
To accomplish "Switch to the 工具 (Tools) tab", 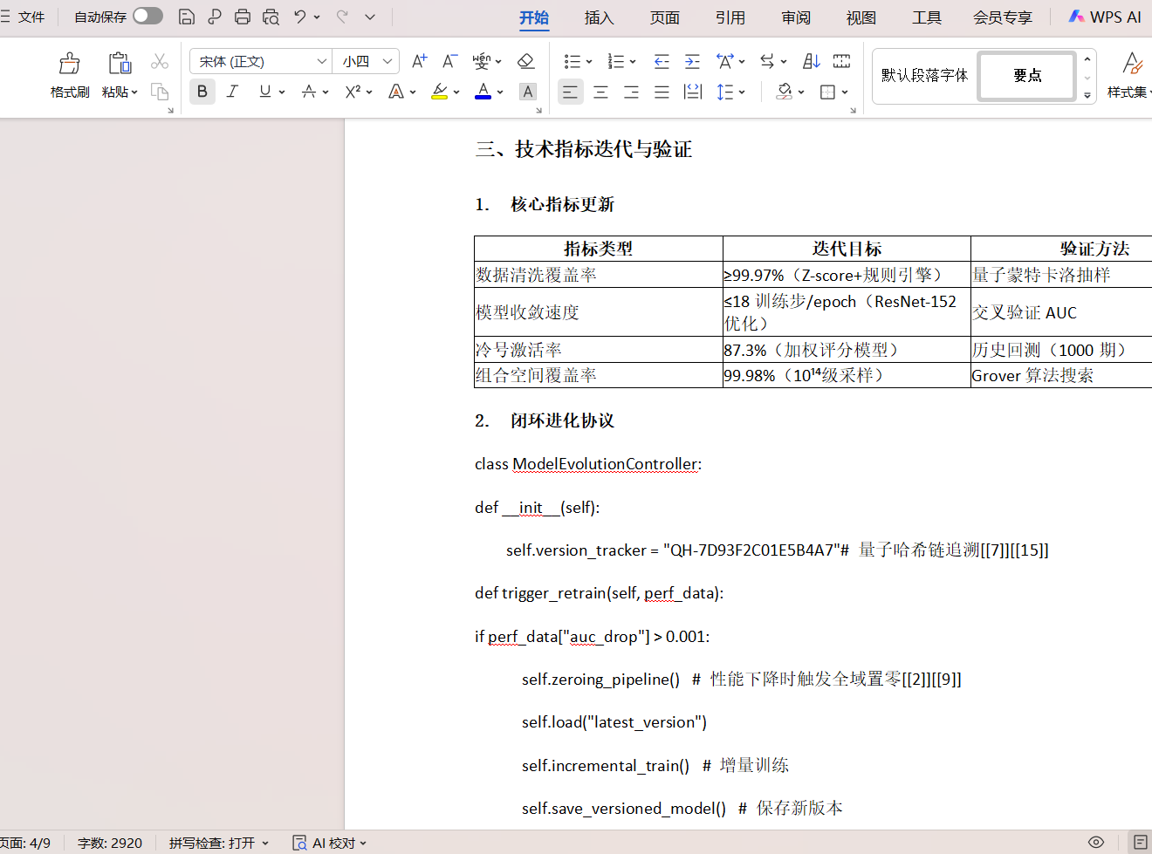I will (x=926, y=17).
